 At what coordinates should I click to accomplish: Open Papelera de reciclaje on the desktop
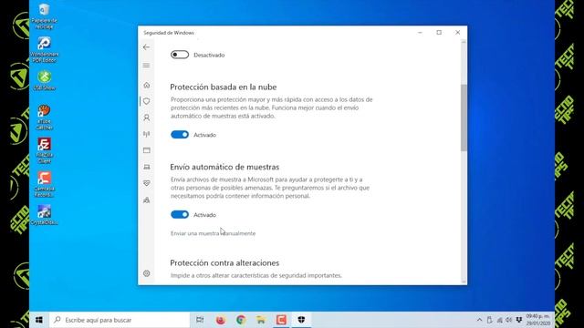44,16
